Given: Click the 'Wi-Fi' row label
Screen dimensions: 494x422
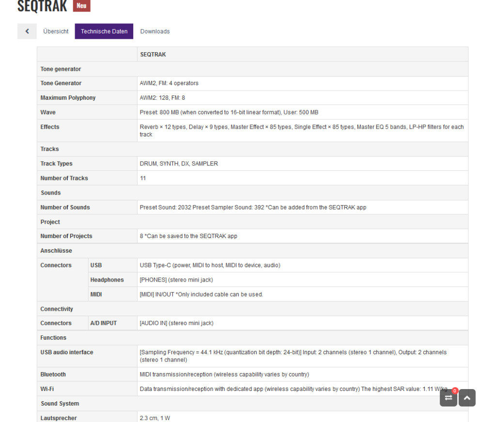Looking at the screenshot, I should click(x=47, y=389).
